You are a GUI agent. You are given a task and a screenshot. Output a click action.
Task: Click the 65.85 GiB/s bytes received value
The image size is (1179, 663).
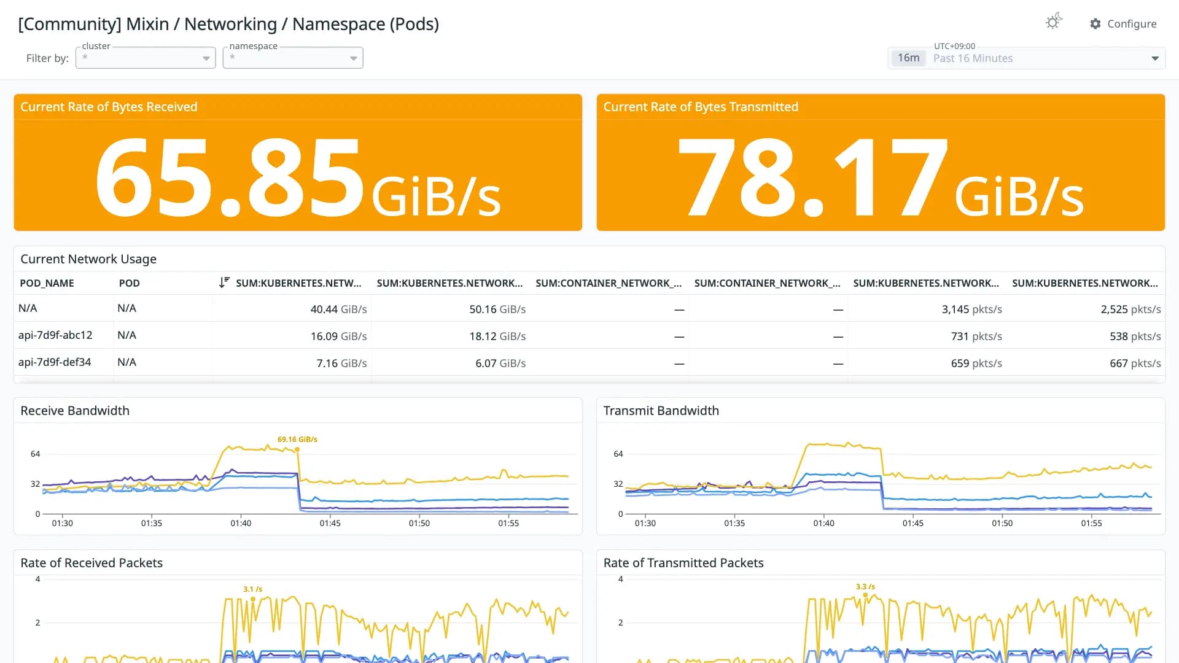pos(298,177)
